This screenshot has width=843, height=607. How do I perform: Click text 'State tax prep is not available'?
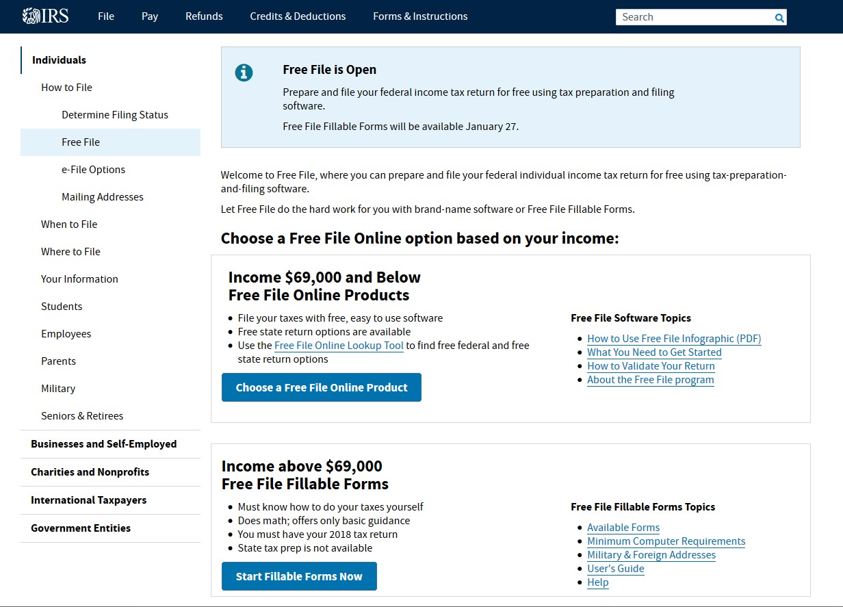[x=305, y=548]
